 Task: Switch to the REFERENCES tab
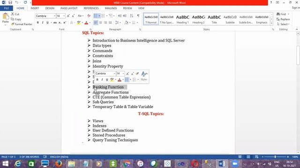pos(91,8)
